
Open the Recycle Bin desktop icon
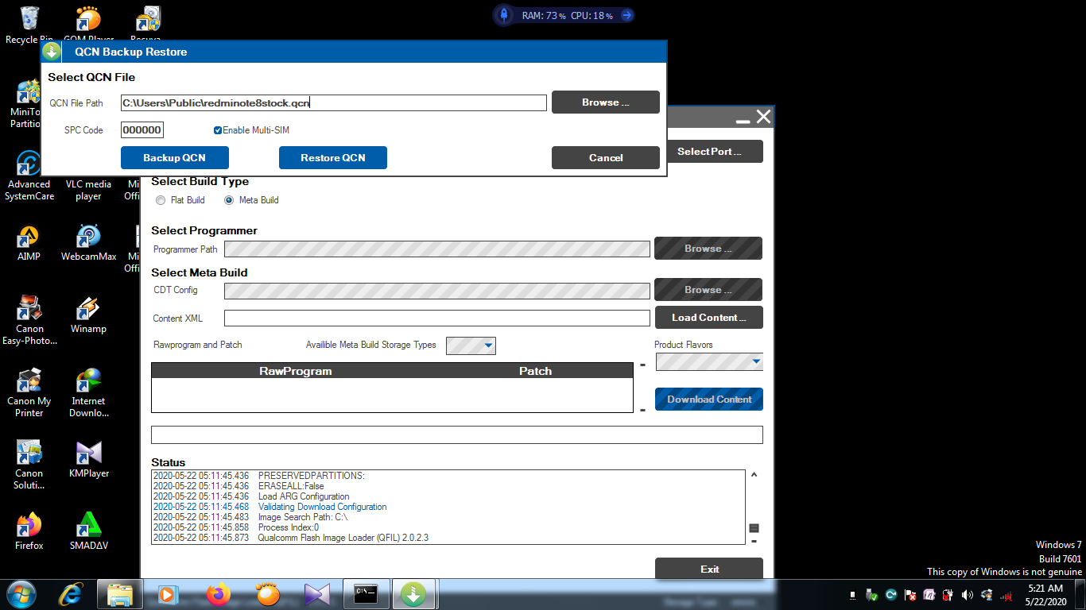tap(29, 24)
